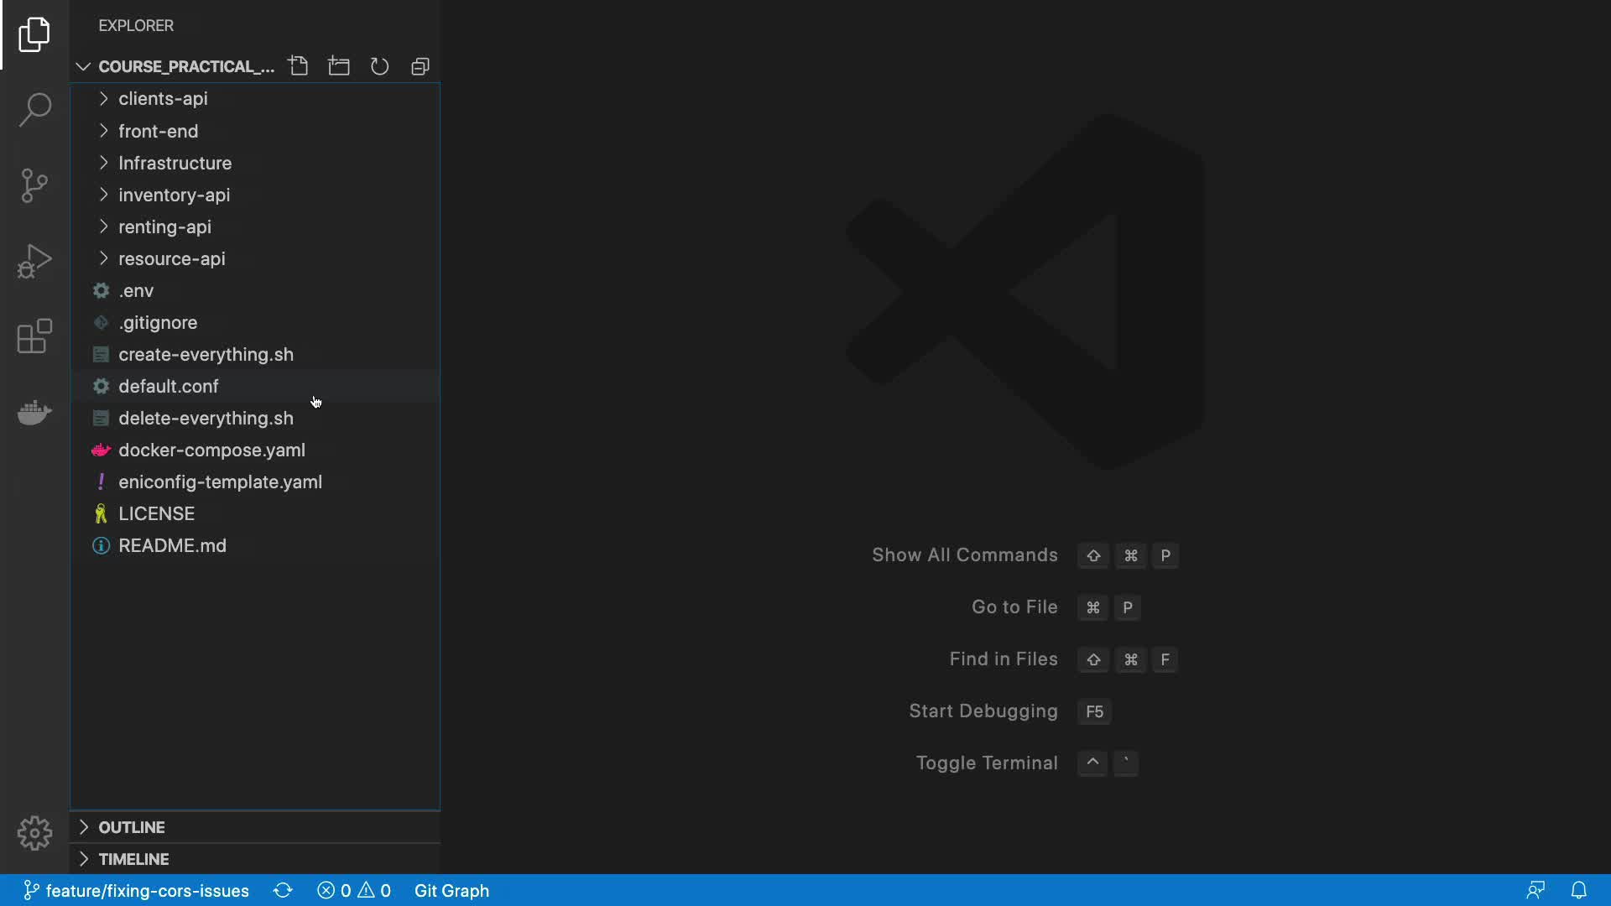The height and width of the screenshot is (906, 1611).
Task: Click the New File icon in Explorer
Action: click(x=298, y=66)
